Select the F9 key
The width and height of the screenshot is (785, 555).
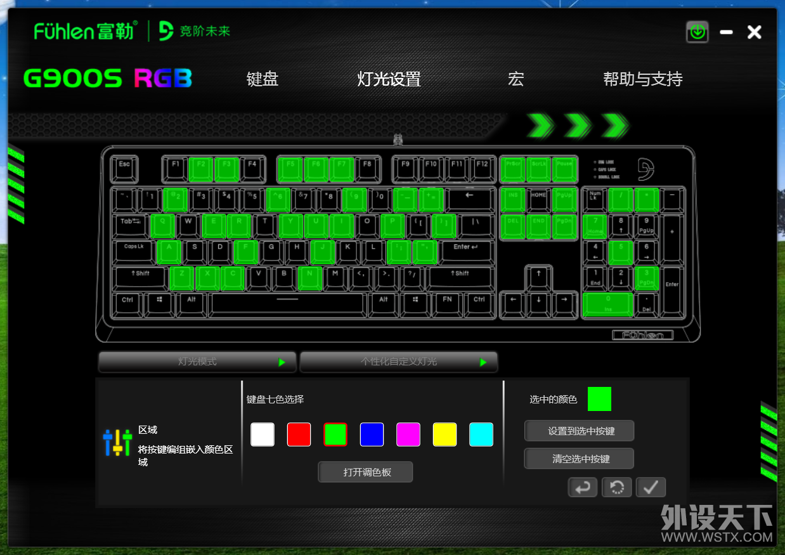click(406, 169)
